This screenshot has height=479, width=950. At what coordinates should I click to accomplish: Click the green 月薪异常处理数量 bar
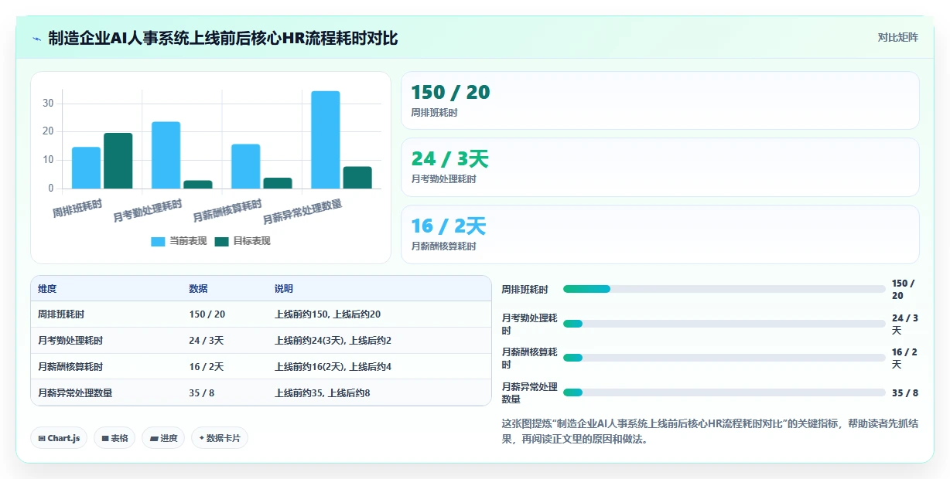click(x=357, y=178)
